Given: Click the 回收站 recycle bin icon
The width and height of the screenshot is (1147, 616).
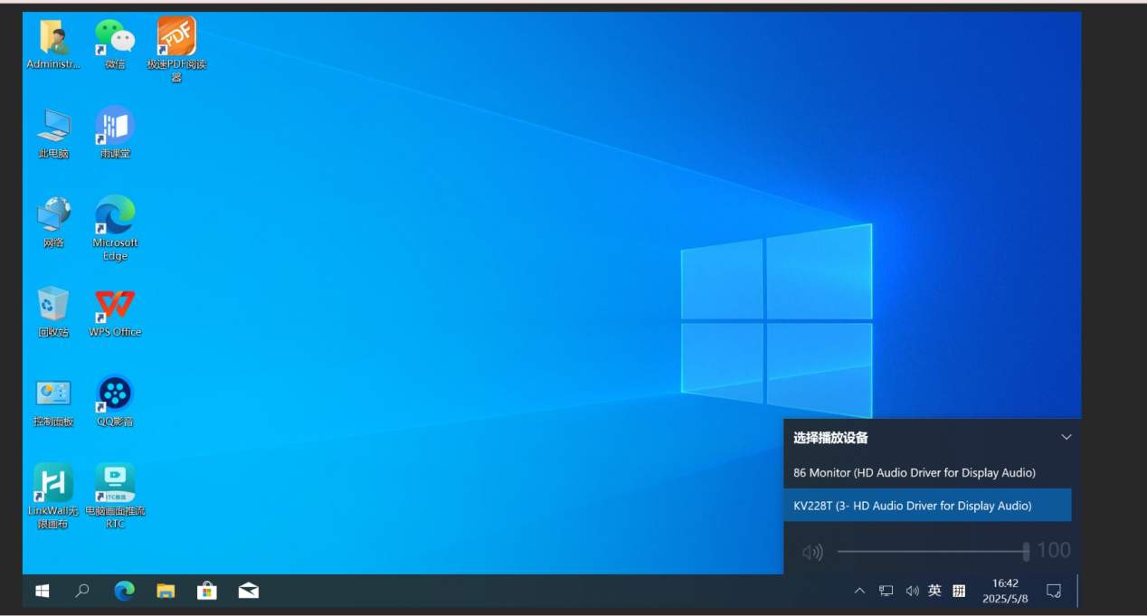Looking at the screenshot, I should pyautogui.click(x=53, y=306).
